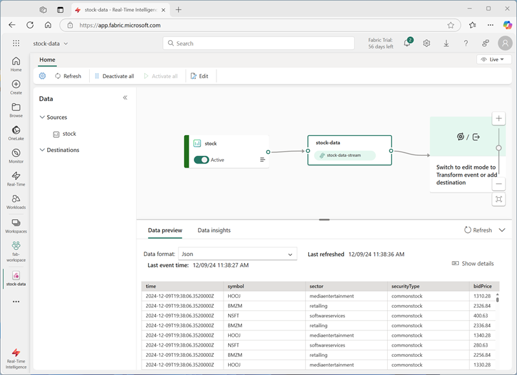This screenshot has height=375, width=517.
Task: Open fab-workspace icon
Action: [16, 252]
